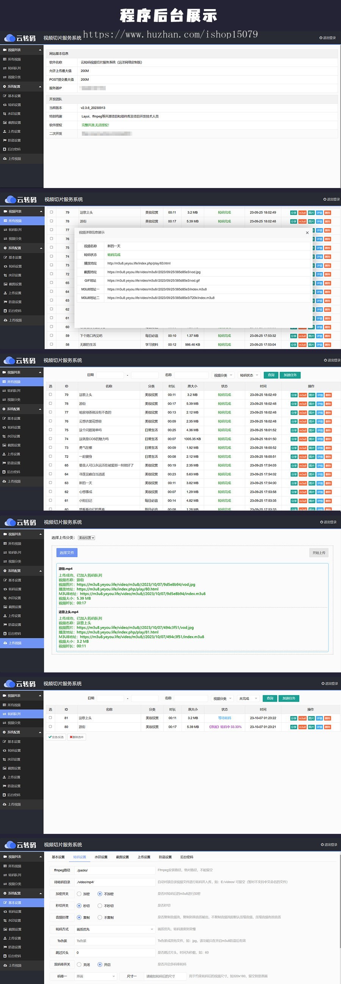Open the 未完成 status filter dropdown
The height and width of the screenshot is (984, 341).
click(x=248, y=698)
